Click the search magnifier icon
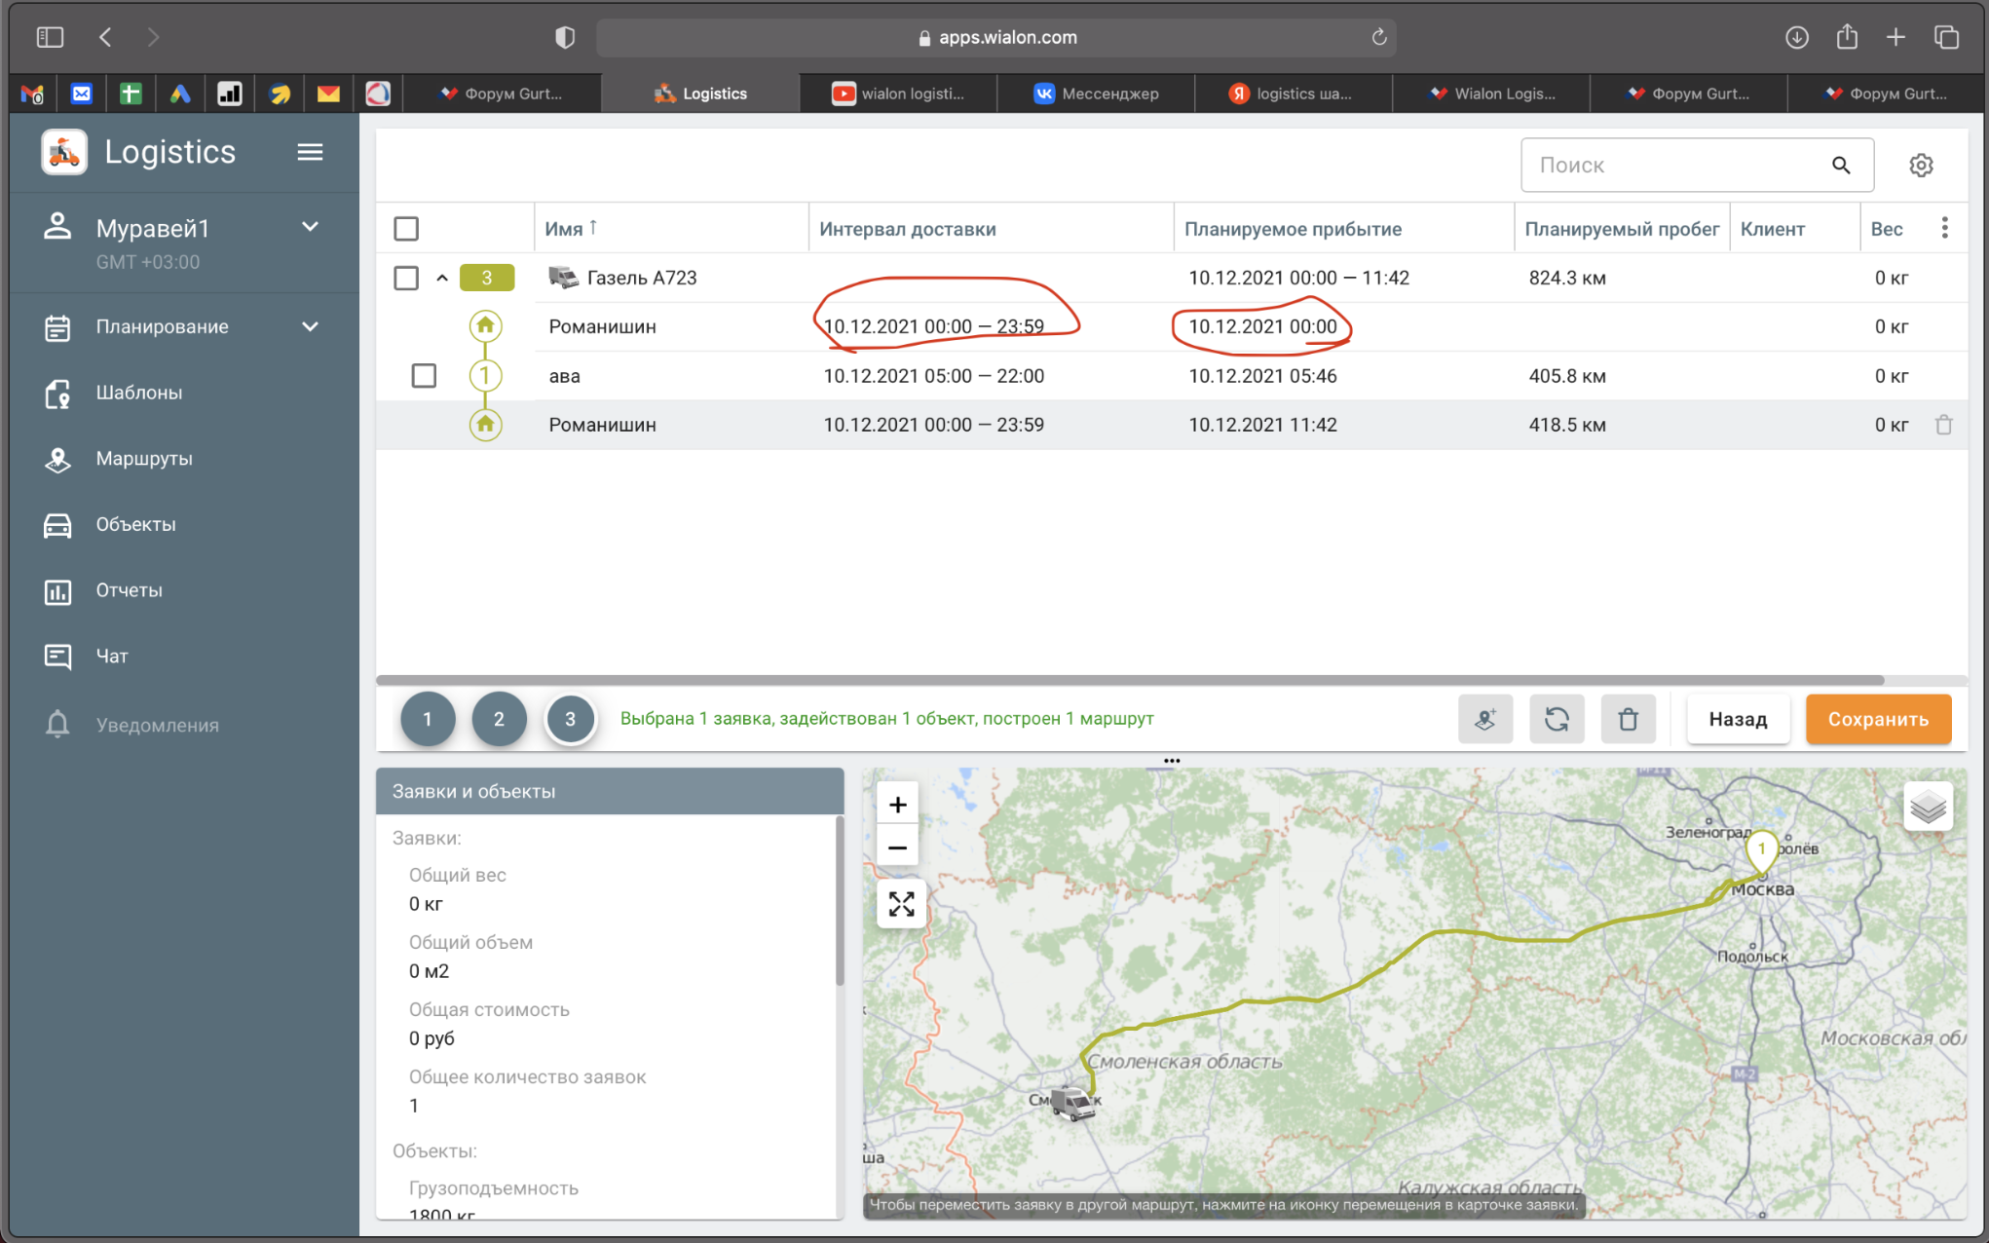This screenshot has height=1243, width=1989. (x=1840, y=166)
